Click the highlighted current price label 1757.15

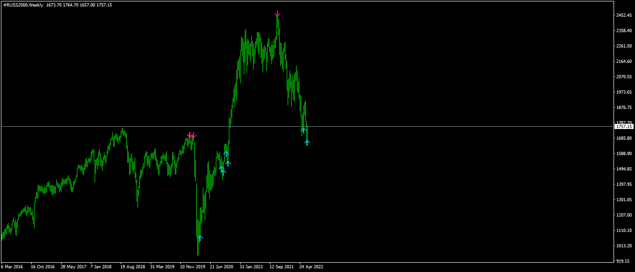[624, 127]
